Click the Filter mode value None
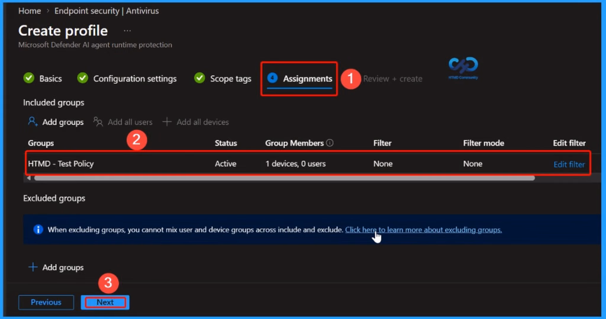 (472, 164)
